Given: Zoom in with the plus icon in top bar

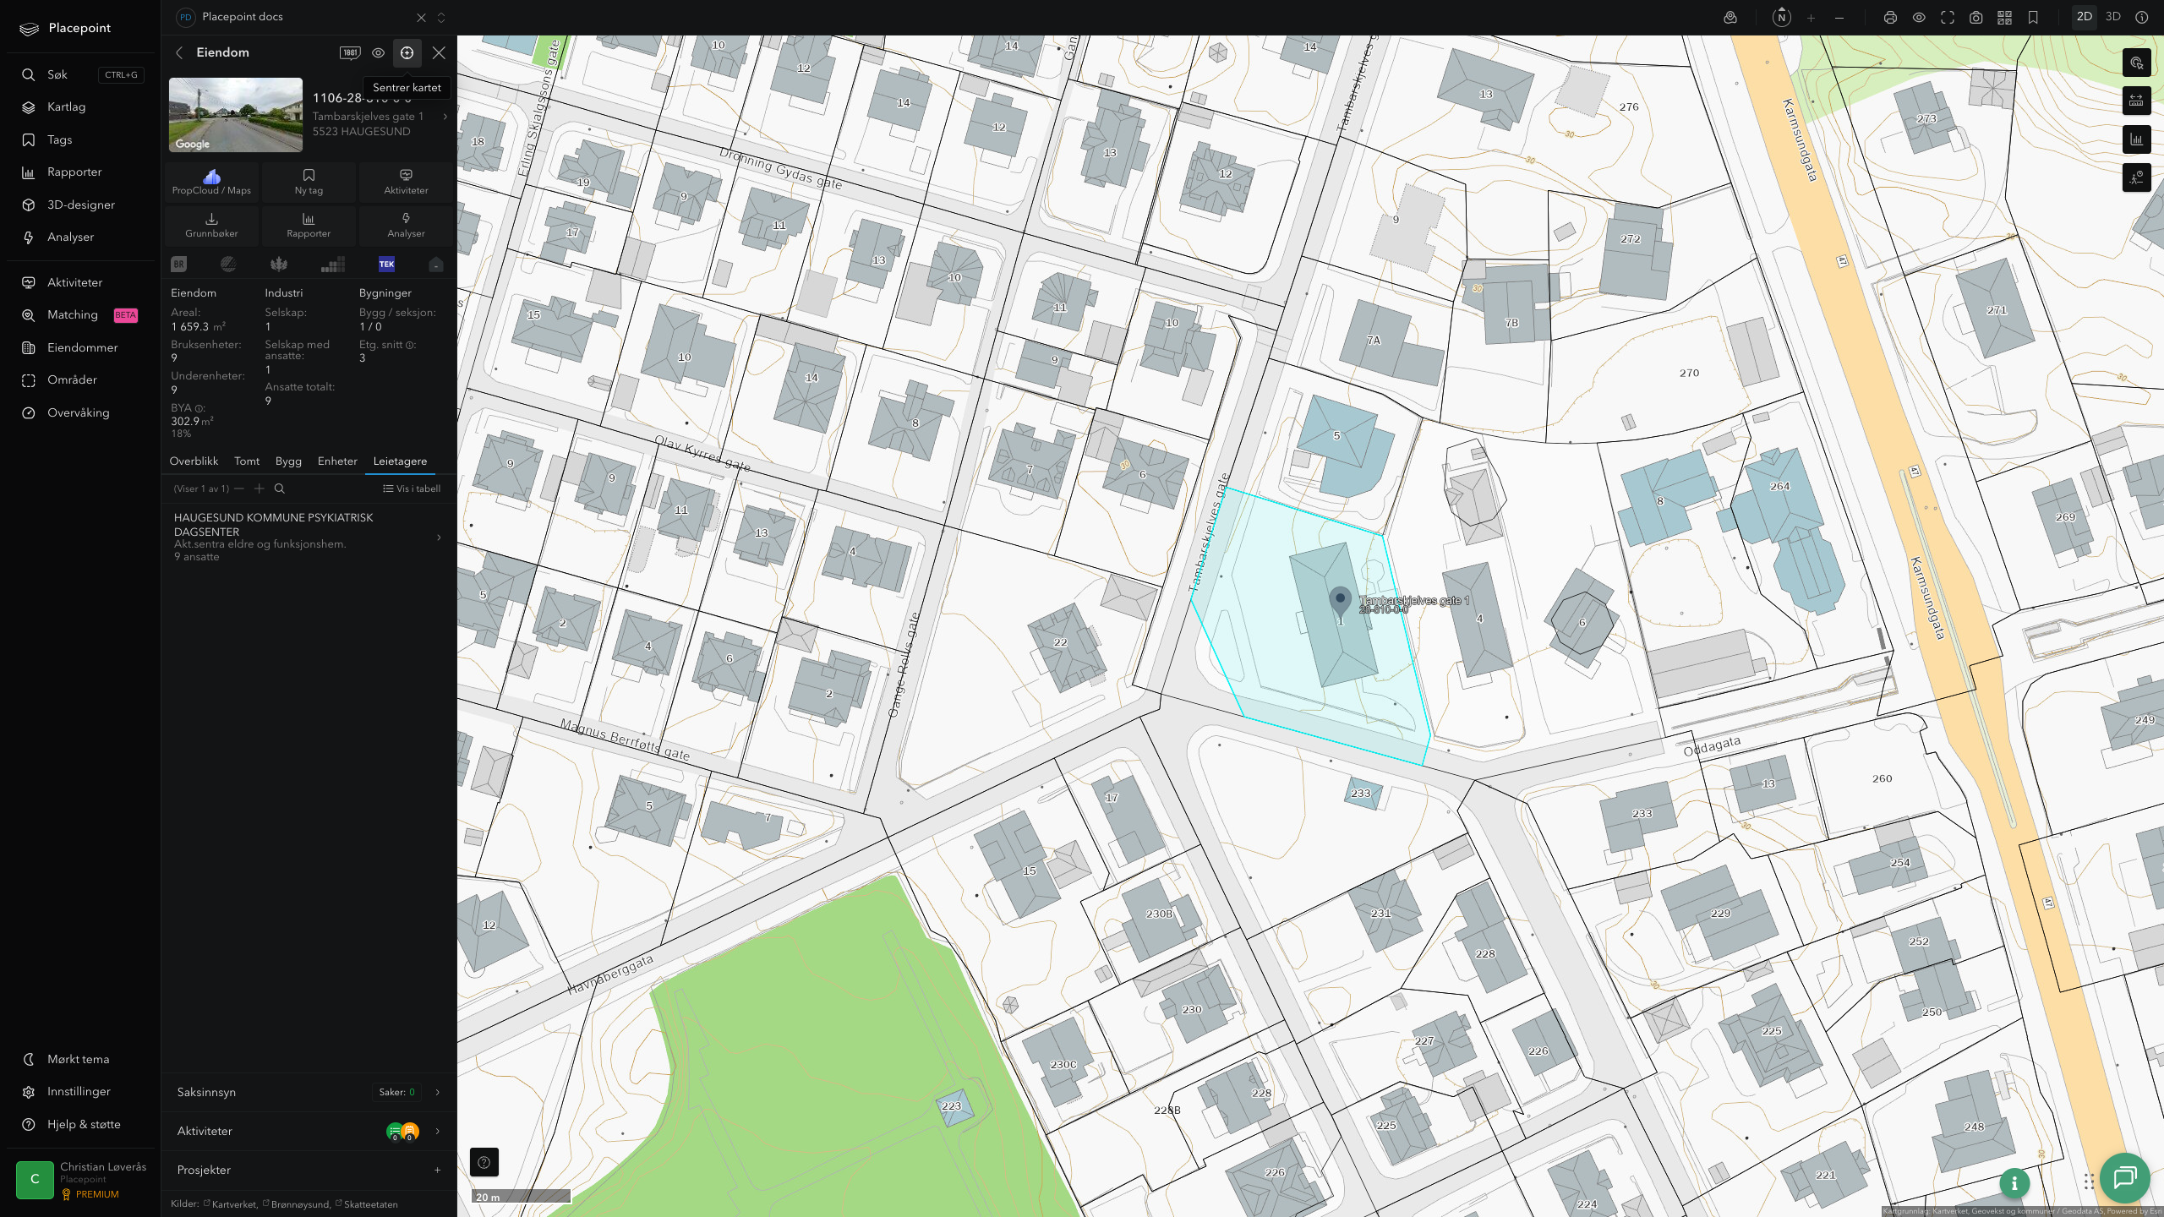Looking at the screenshot, I should point(1811,17).
